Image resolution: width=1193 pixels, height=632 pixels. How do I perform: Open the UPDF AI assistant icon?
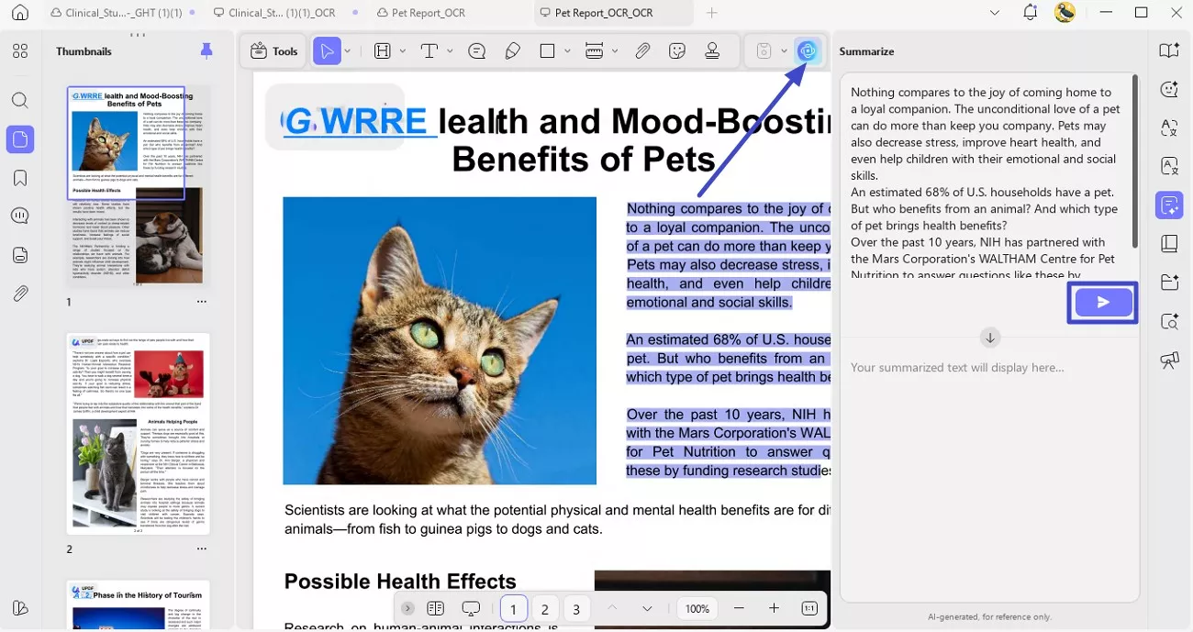point(808,51)
